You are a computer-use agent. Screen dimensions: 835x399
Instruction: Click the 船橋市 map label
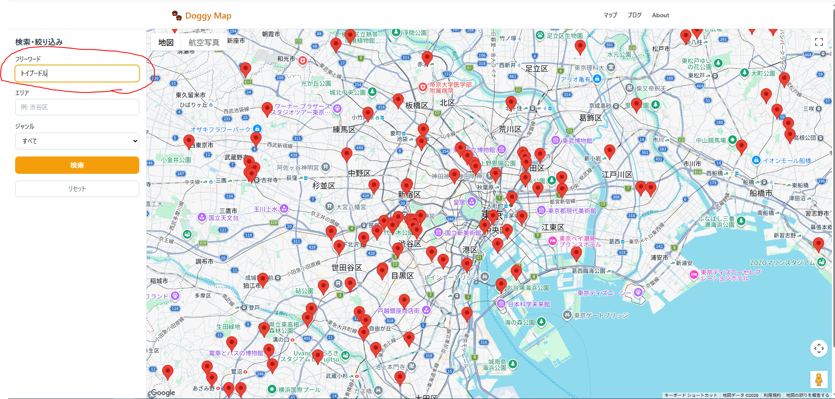(x=761, y=193)
